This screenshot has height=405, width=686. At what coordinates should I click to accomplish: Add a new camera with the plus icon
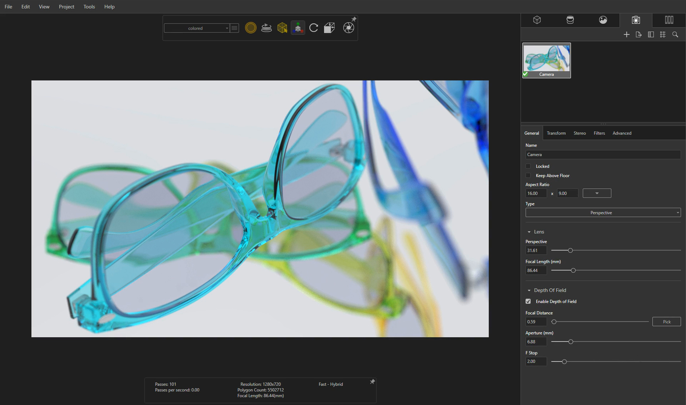coord(627,34)
